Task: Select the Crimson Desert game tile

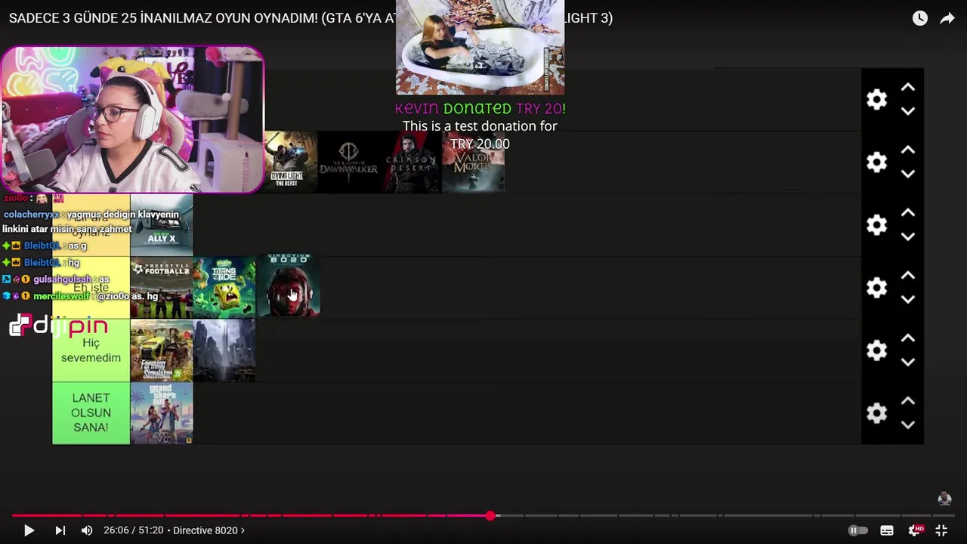Action: pos(411,162)
